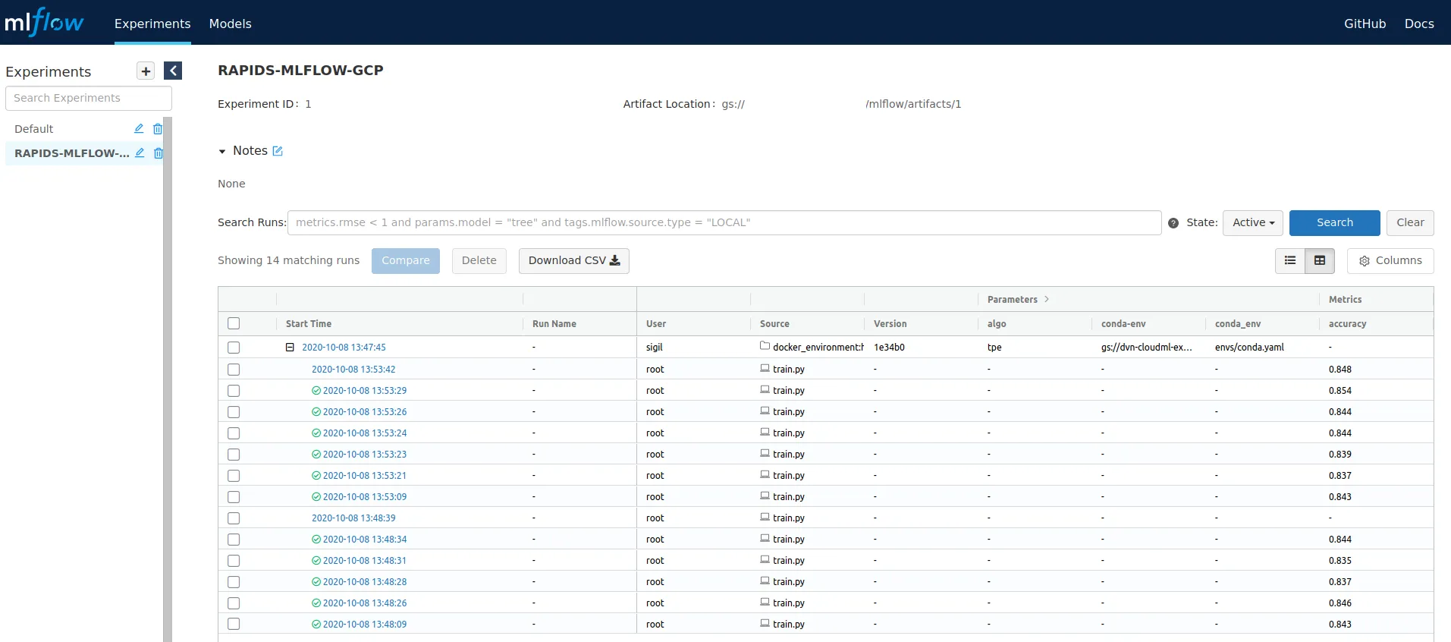This screenshot has width=1451, height=642.
Task: Open search help question mark icon
Action: (x=1173, y=223)
